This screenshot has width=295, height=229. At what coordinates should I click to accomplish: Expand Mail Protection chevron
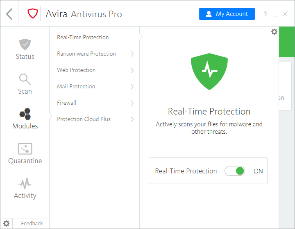pyautogui.click(x=132, y=87)
